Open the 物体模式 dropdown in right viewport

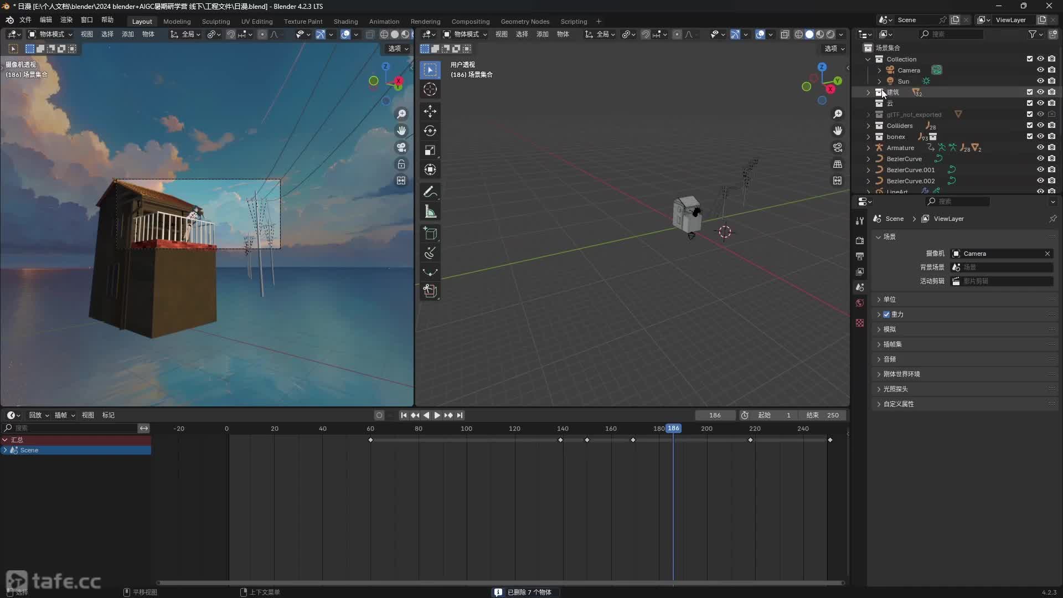click(x=465, y=34)
